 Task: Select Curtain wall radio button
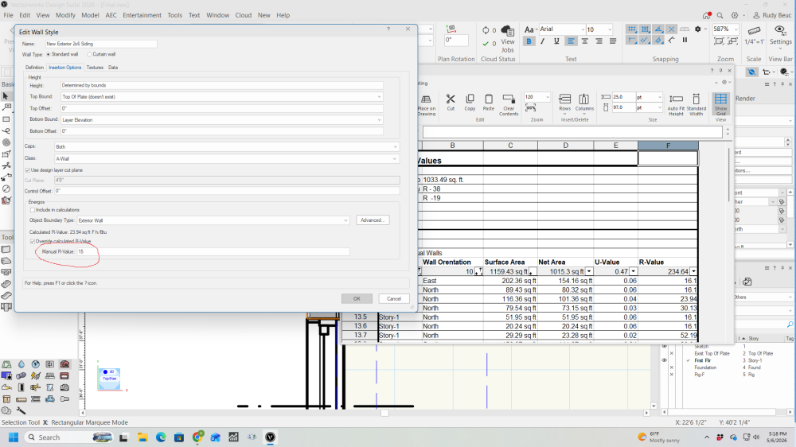(90, 54)
